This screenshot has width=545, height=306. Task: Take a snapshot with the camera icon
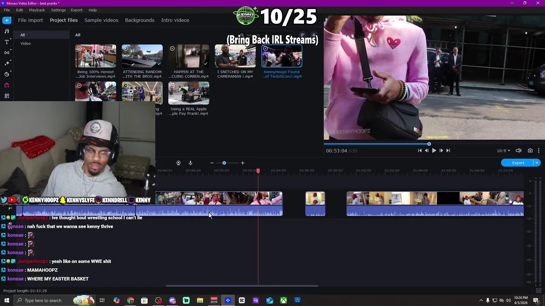tap(530, 150)
